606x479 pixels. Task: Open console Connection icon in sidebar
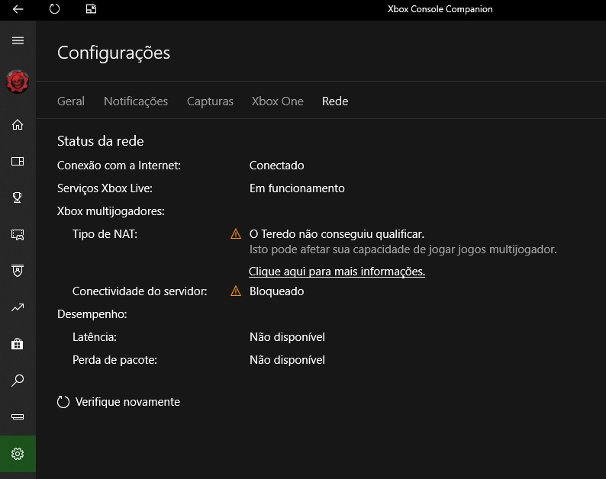click(18, 417)
